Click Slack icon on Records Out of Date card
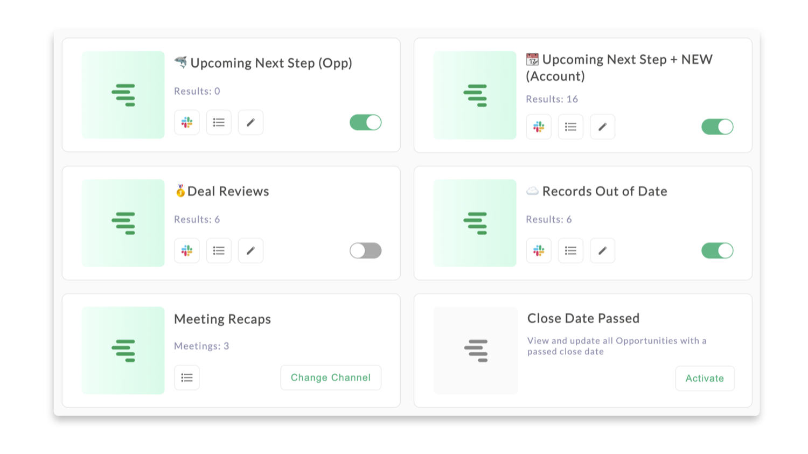The image size is (808, 454). tap(539, 251)
